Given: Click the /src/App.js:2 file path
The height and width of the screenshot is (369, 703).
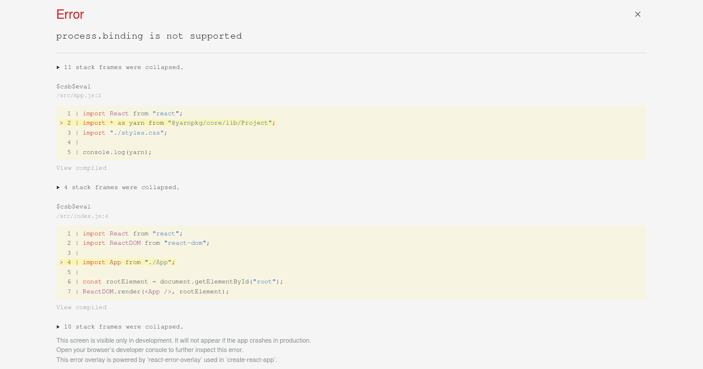Looking at the screenshot, I should (79, 95).
